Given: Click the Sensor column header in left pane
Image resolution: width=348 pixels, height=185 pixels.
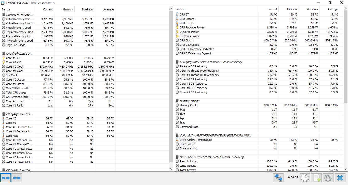Looking at the screenshot, I should point(17,9).
